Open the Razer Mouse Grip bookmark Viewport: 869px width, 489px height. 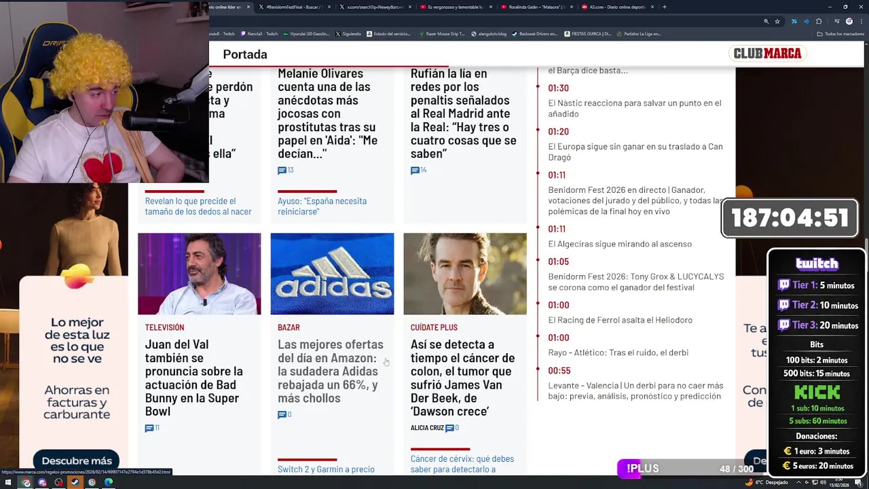click(442, 33)
